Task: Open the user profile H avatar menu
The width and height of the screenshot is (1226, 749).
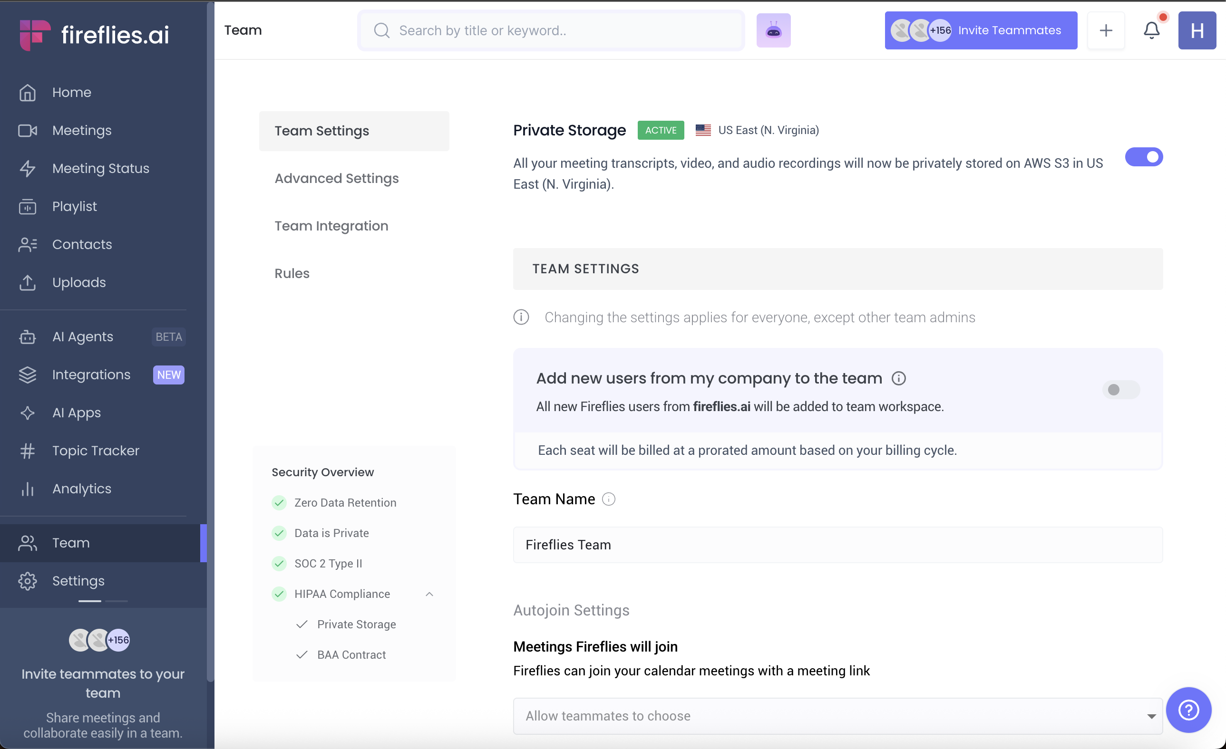Action: tap(1197, 30)
